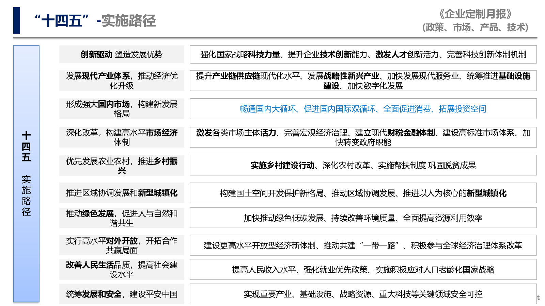
Task: Click the dark blue title accent bar
Action: 17,20
